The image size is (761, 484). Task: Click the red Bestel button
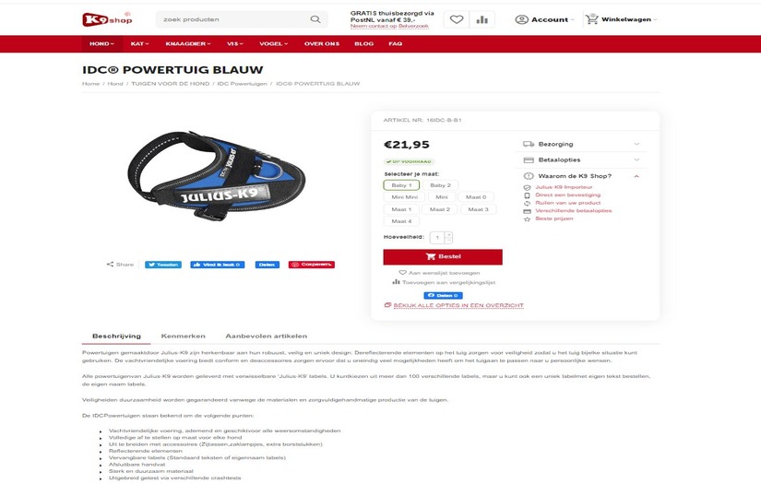tap(443, 256)
